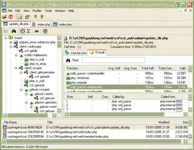
Task: Select the php::implode function row
Action: [x=126, y=82]
